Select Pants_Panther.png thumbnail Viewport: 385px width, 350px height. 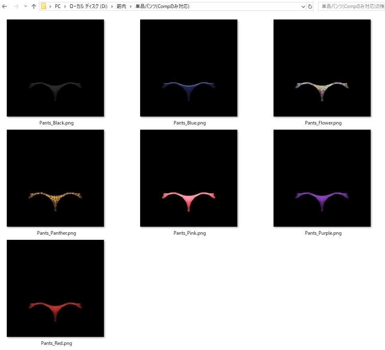[55, 178]
